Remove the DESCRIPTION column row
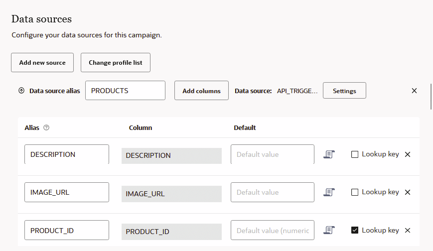 [408, 154]
